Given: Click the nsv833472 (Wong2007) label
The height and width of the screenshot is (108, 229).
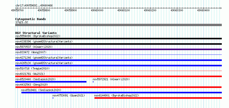Looking at the screenshot, I should pyautogui.click(x=31, y=52).
